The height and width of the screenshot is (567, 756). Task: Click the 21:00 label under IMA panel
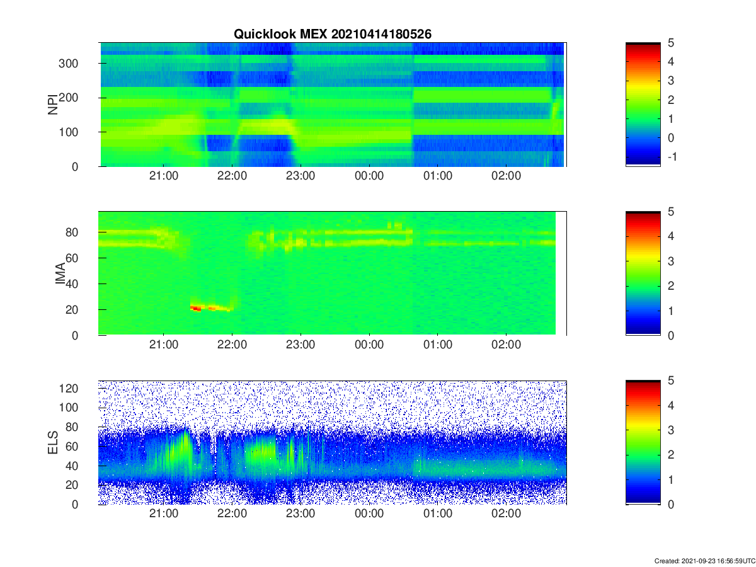tap(163, 345)
